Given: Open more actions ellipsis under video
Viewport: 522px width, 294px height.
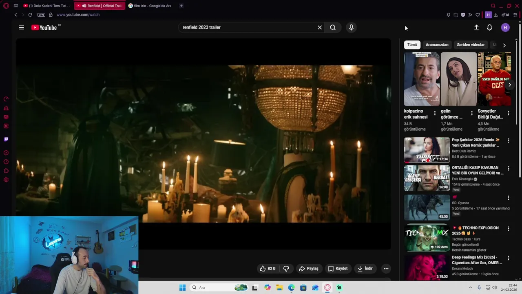Looking at the screenshot, I should [386, 268].
